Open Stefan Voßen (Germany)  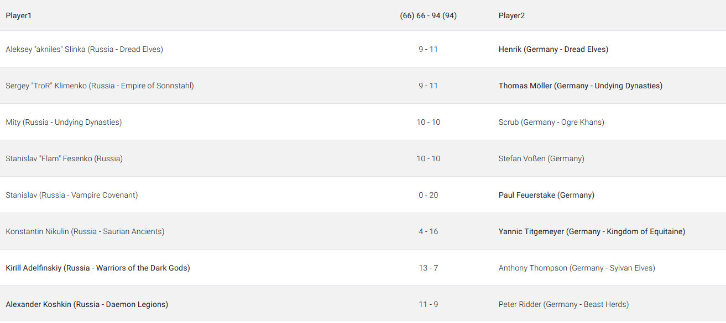pyautogui.click(x=541, y=158)
